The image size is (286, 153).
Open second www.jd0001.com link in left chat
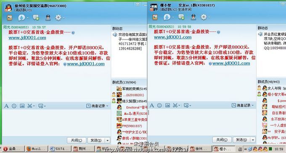[x=86, y=64]
